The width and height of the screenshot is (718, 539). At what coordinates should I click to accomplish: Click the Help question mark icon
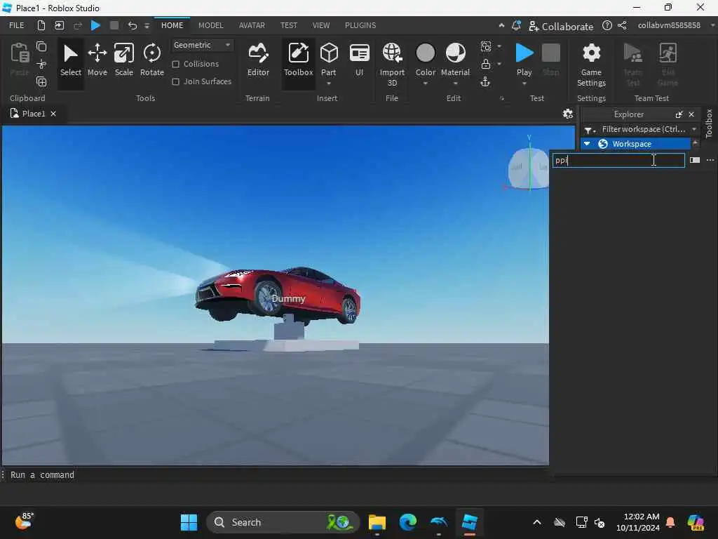[x=607, y=26]
